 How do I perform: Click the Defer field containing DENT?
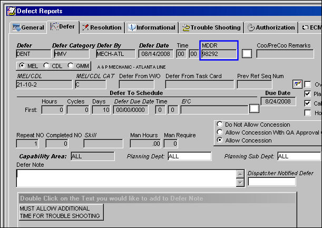coord(34,54)
